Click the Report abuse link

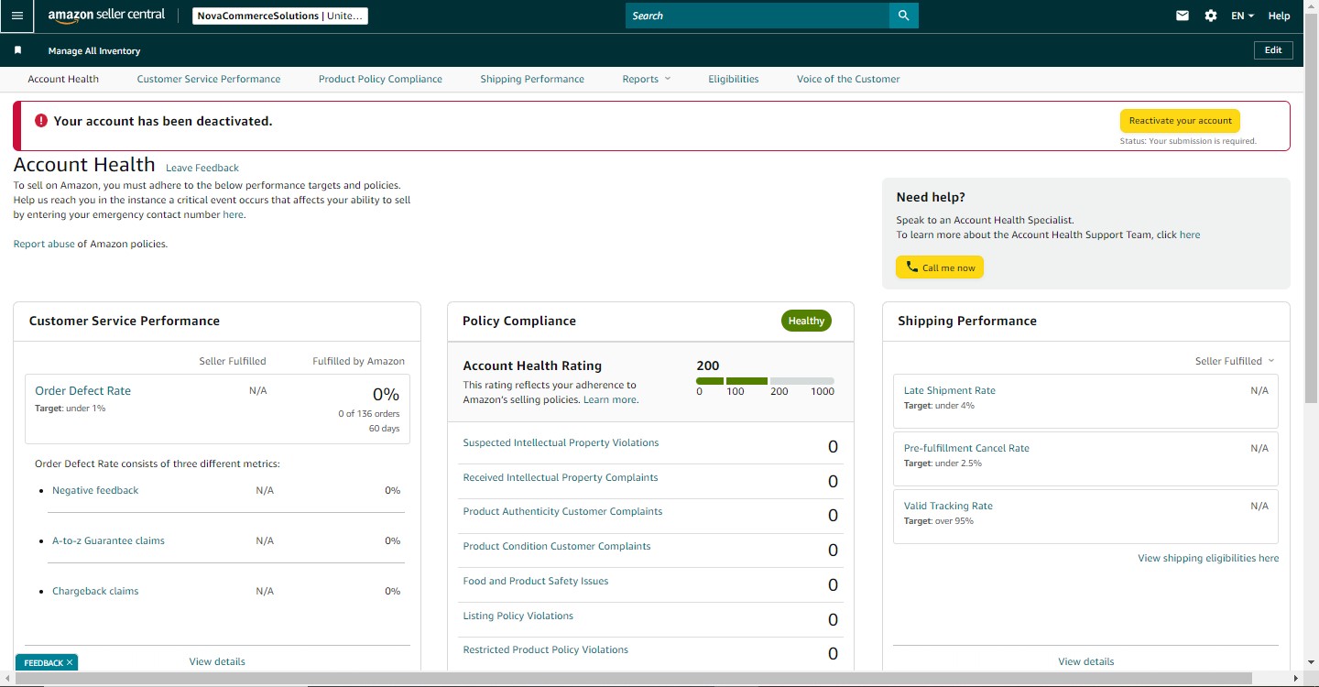44,244
